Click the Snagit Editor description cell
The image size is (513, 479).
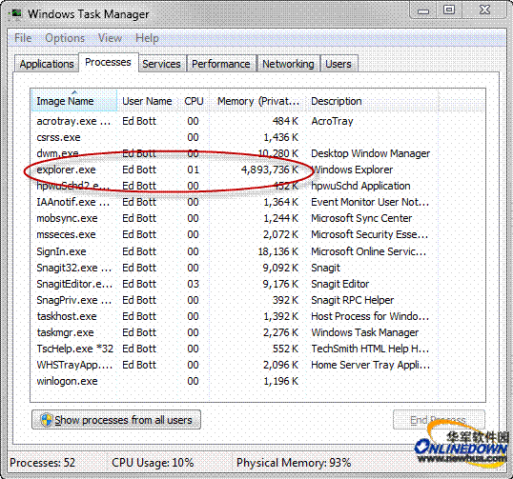339,284
